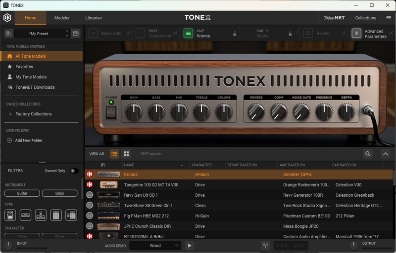396x253 pixels.
Task: Toggle the CAB module power icon
Action: pyautogui.click(x=248, y=33)
